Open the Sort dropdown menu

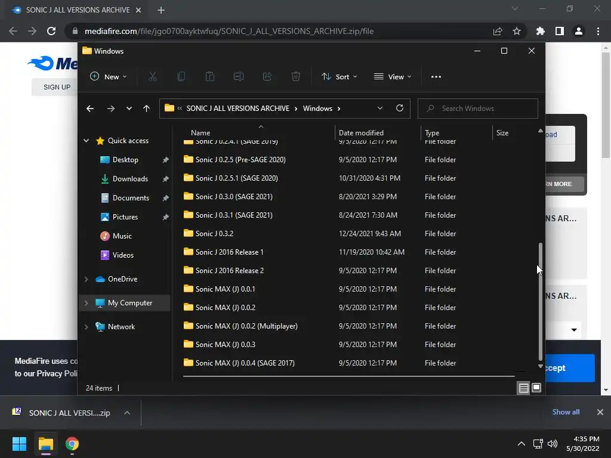(x=340, y=77)
